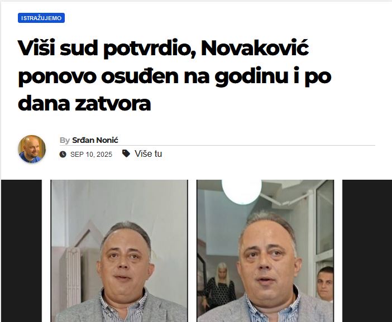This screenshot has width=392, height=322.
Task: Click the blonde woman in the background
Action: (219, 285)
